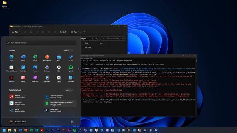Click the Copy icon in File Explorer toolbar

pos(31,32)
